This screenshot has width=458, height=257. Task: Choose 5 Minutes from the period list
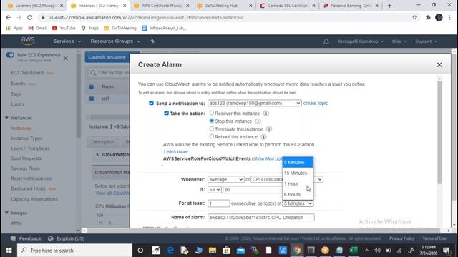click(298, 162)
